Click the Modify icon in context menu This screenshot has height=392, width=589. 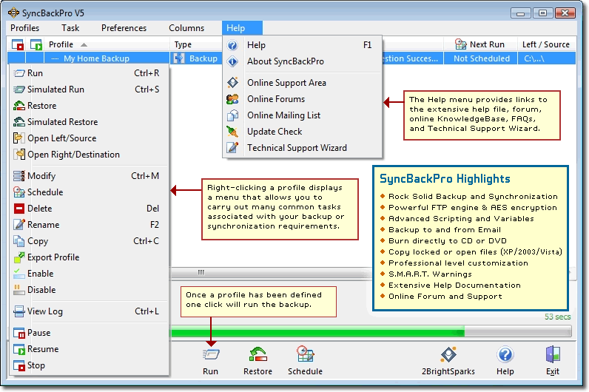point(19,176)
